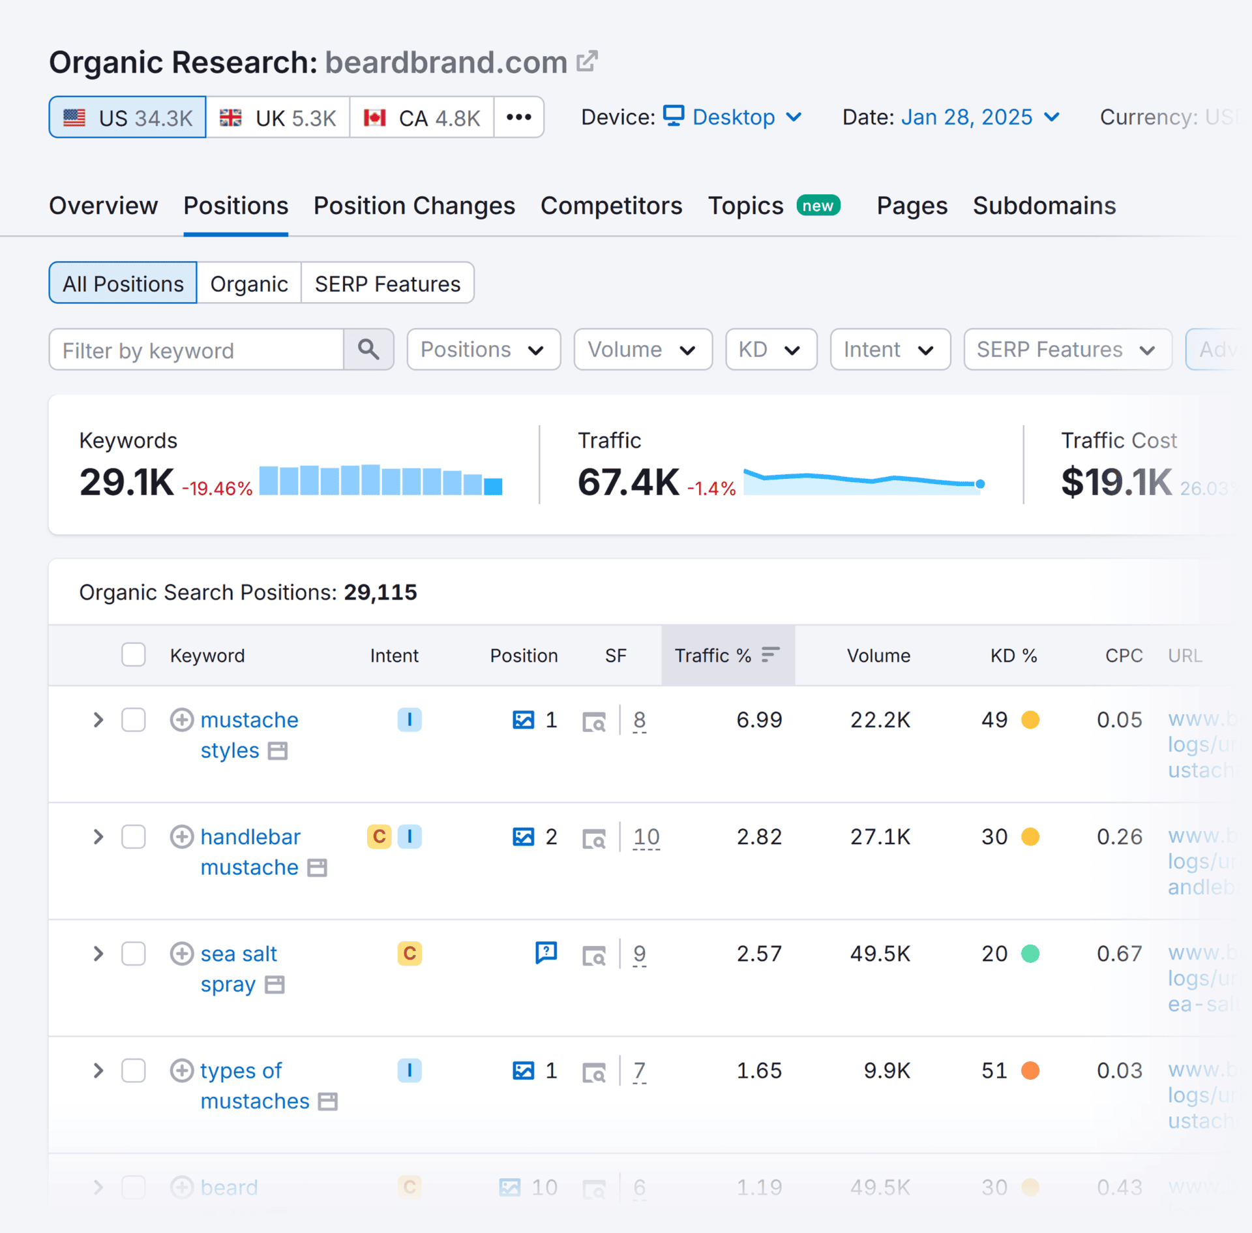The width and height of the screenshot is (1252, 1233).
Task: Open SERP snapshot icon beside types of mustaches
Action: tap(327, 1102)
